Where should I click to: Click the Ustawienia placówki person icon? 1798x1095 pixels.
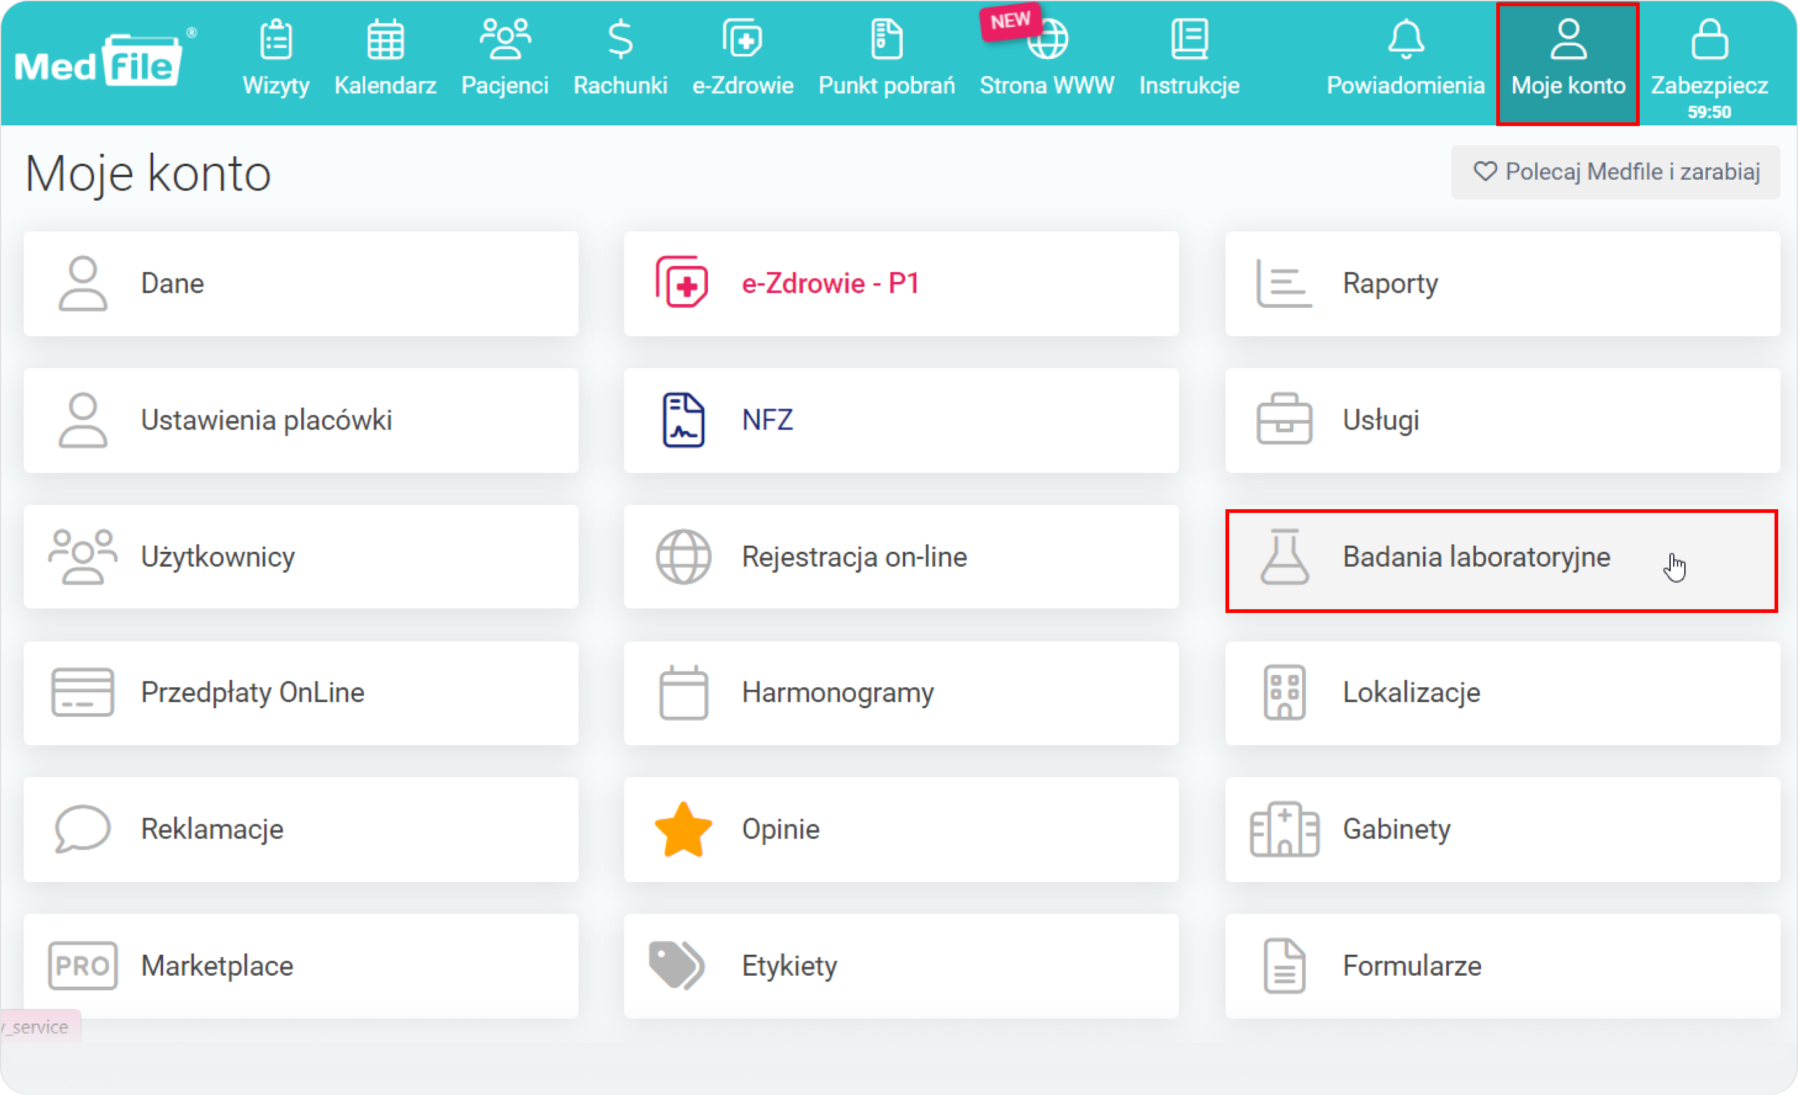(x=82, y=420)
